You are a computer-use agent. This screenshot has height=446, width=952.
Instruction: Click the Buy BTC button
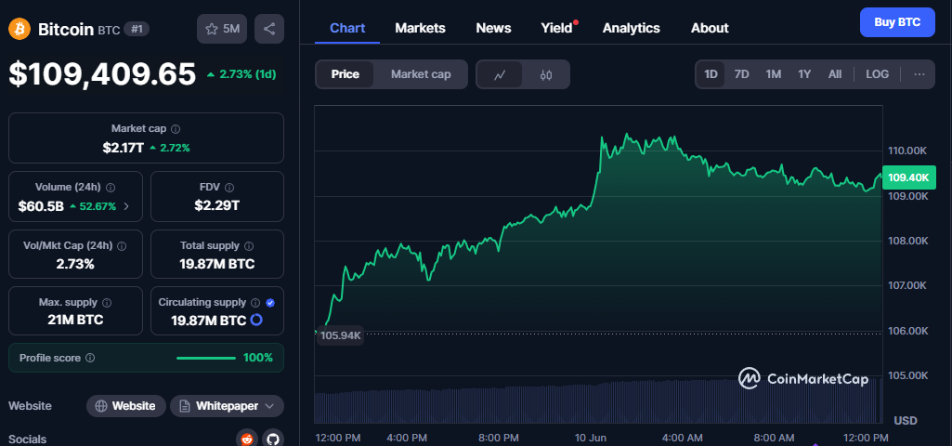coord(897,22)
